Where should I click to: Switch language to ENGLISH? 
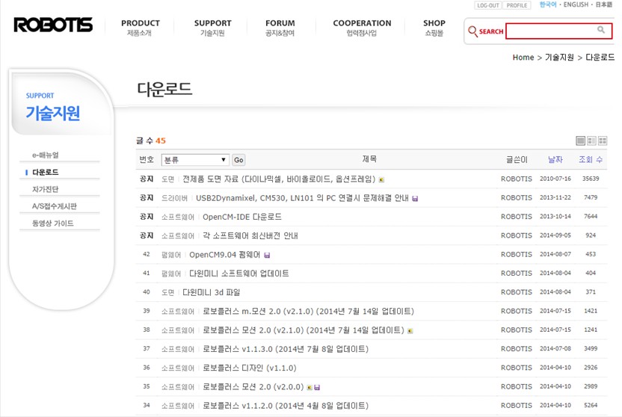576,5
